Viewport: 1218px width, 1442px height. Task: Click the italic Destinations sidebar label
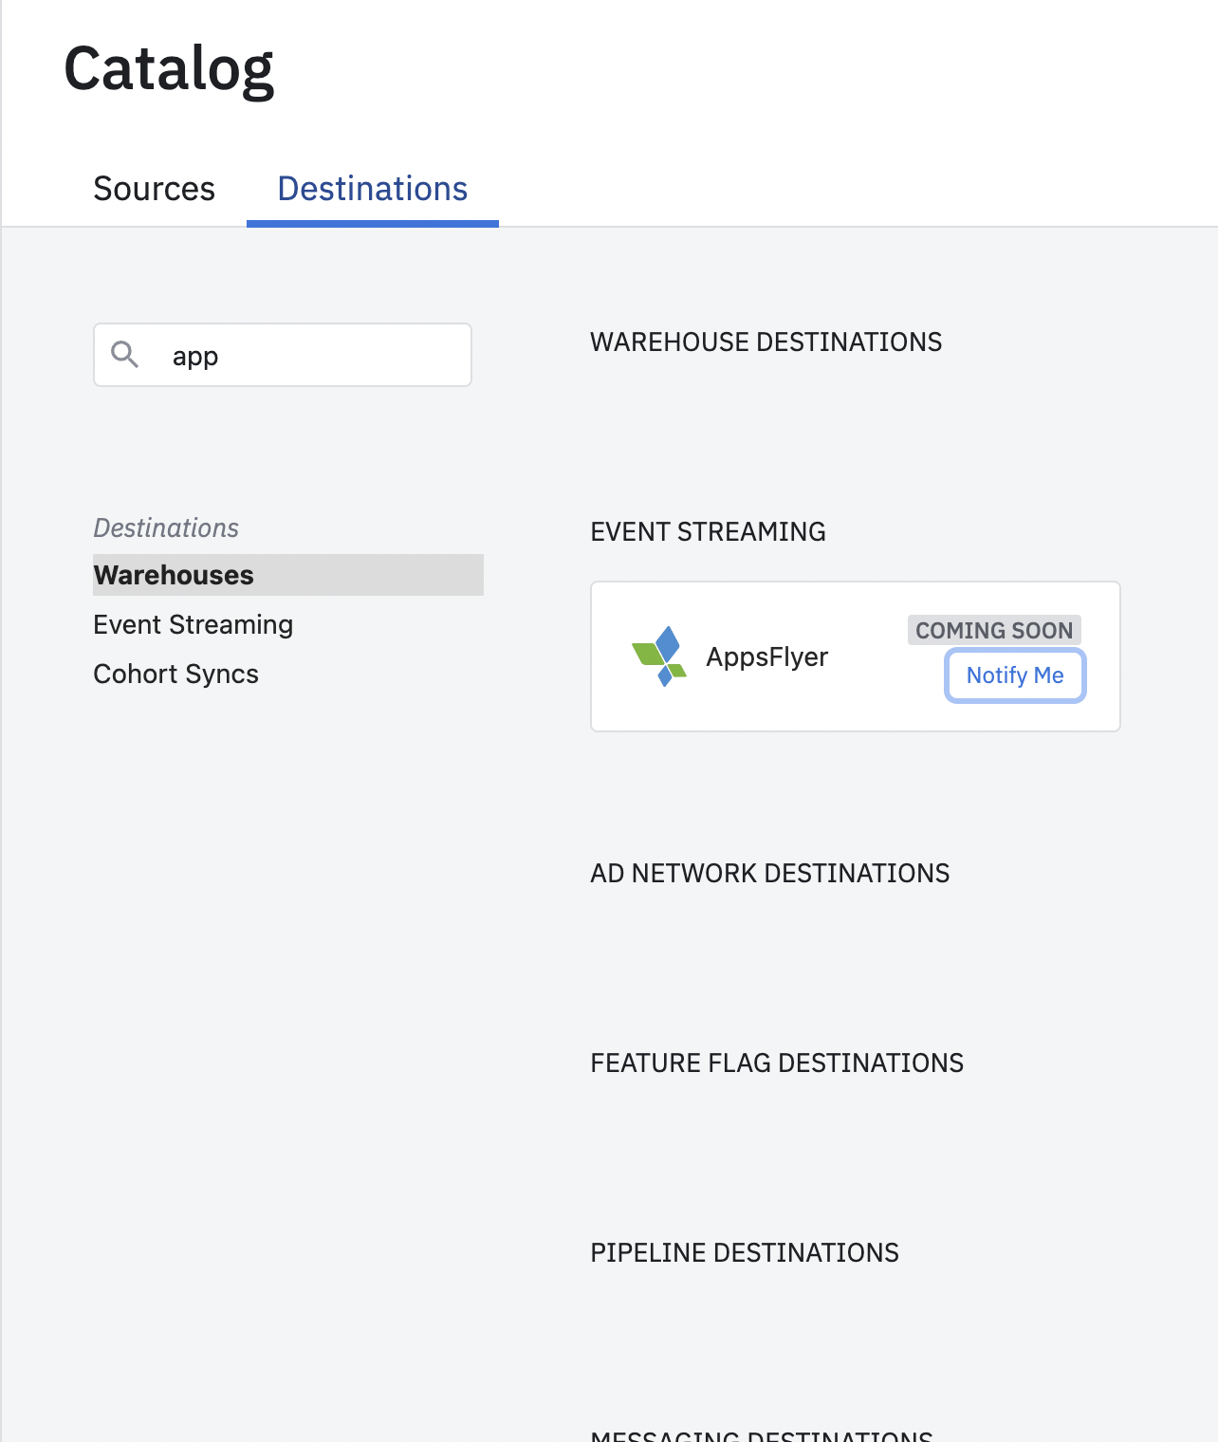(x=166, y=527)
